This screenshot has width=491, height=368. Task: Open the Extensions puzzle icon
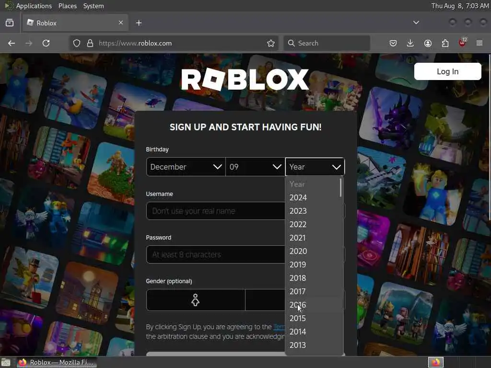click(445, 43)
